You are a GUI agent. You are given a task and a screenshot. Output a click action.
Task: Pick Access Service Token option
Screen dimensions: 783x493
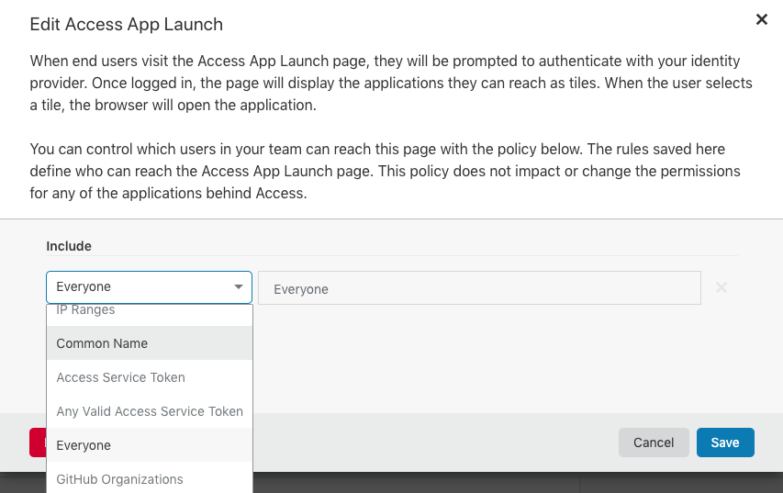point(150,377)
